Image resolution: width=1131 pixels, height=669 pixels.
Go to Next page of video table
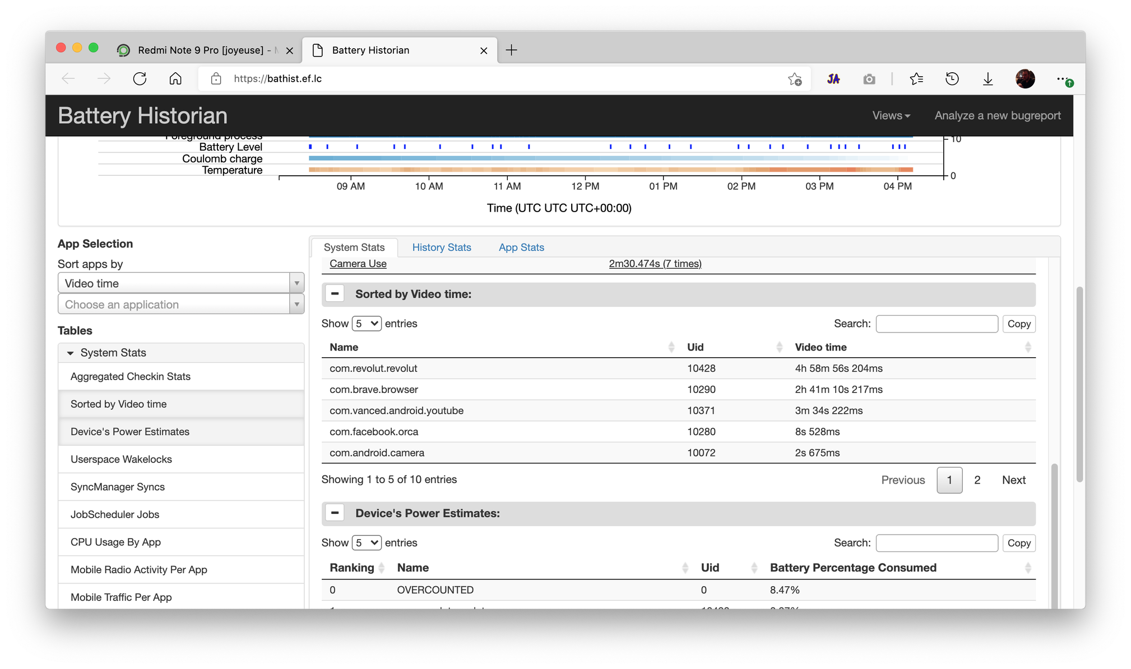(x=1013, y=480)
